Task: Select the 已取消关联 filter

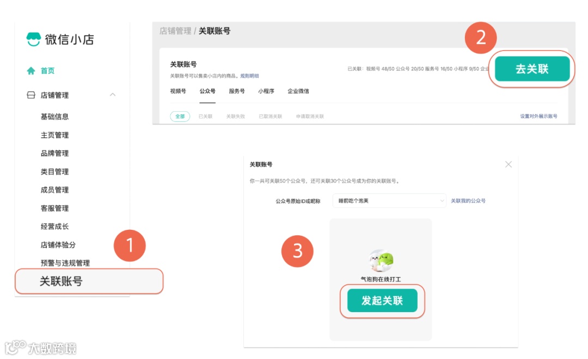Action: pos(271,116)
